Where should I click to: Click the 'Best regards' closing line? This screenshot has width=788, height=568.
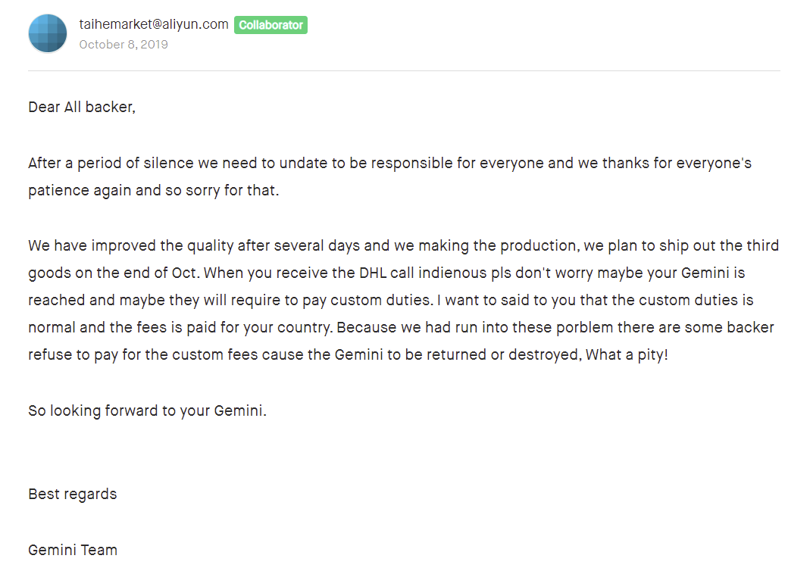point(73,495)
